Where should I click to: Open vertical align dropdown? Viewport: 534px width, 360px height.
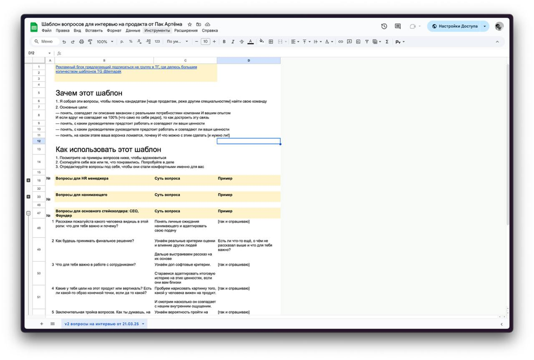pyautogui.click(x=306, y=42)
